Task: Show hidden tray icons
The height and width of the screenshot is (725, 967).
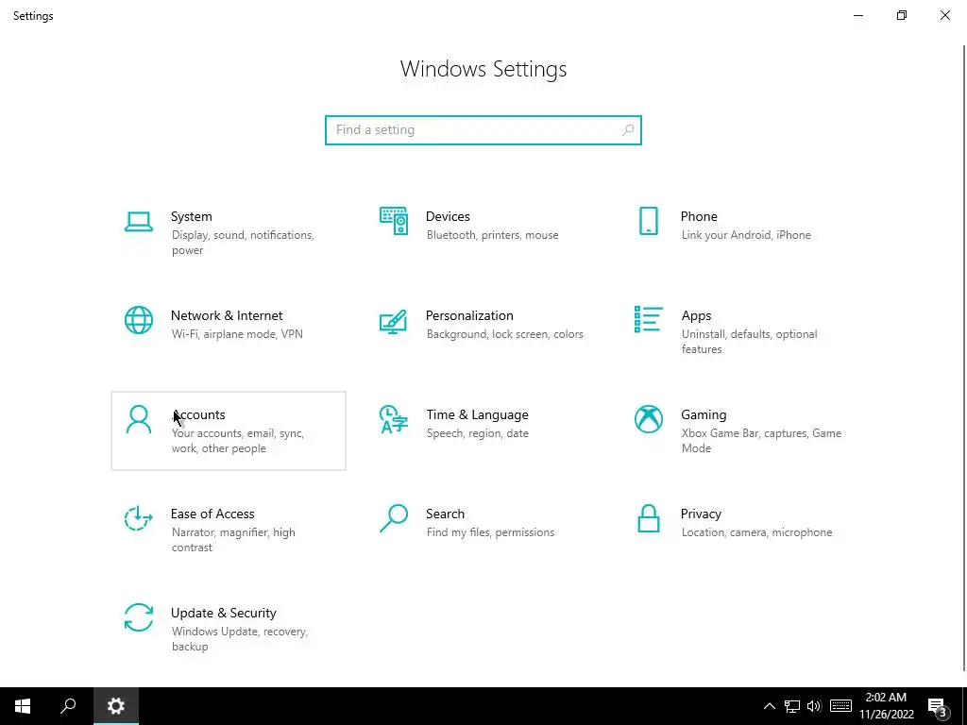Action: 769,706
